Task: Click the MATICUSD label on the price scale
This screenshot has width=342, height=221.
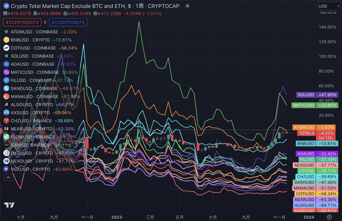Action: click(x=304, y=105)
